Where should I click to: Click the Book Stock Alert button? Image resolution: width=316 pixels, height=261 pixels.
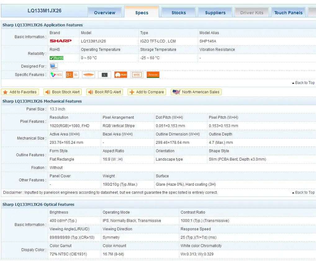tap(62, 92)
